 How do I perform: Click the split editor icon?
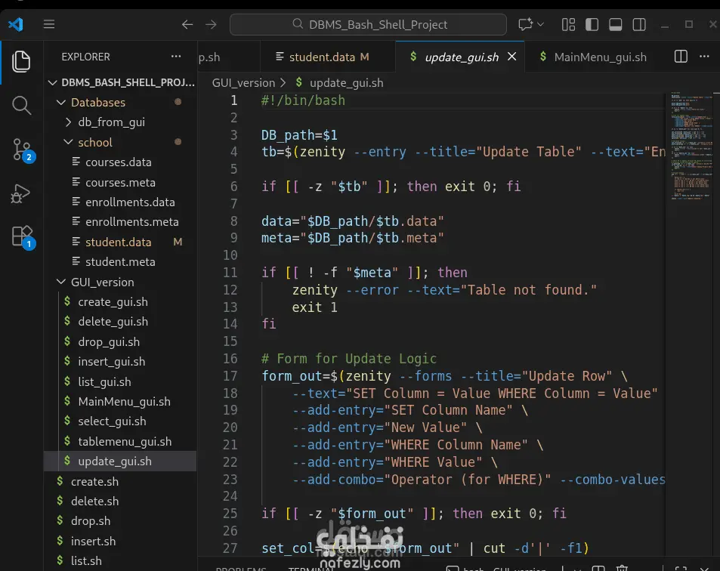pyautogui.click(x=681, y=57)
